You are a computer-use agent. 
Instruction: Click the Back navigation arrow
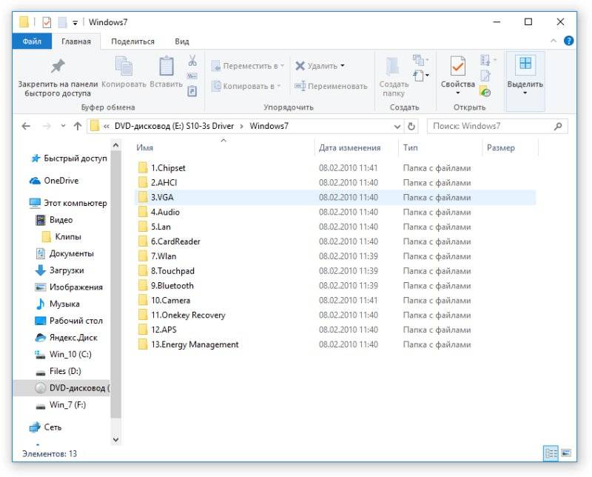26,126
